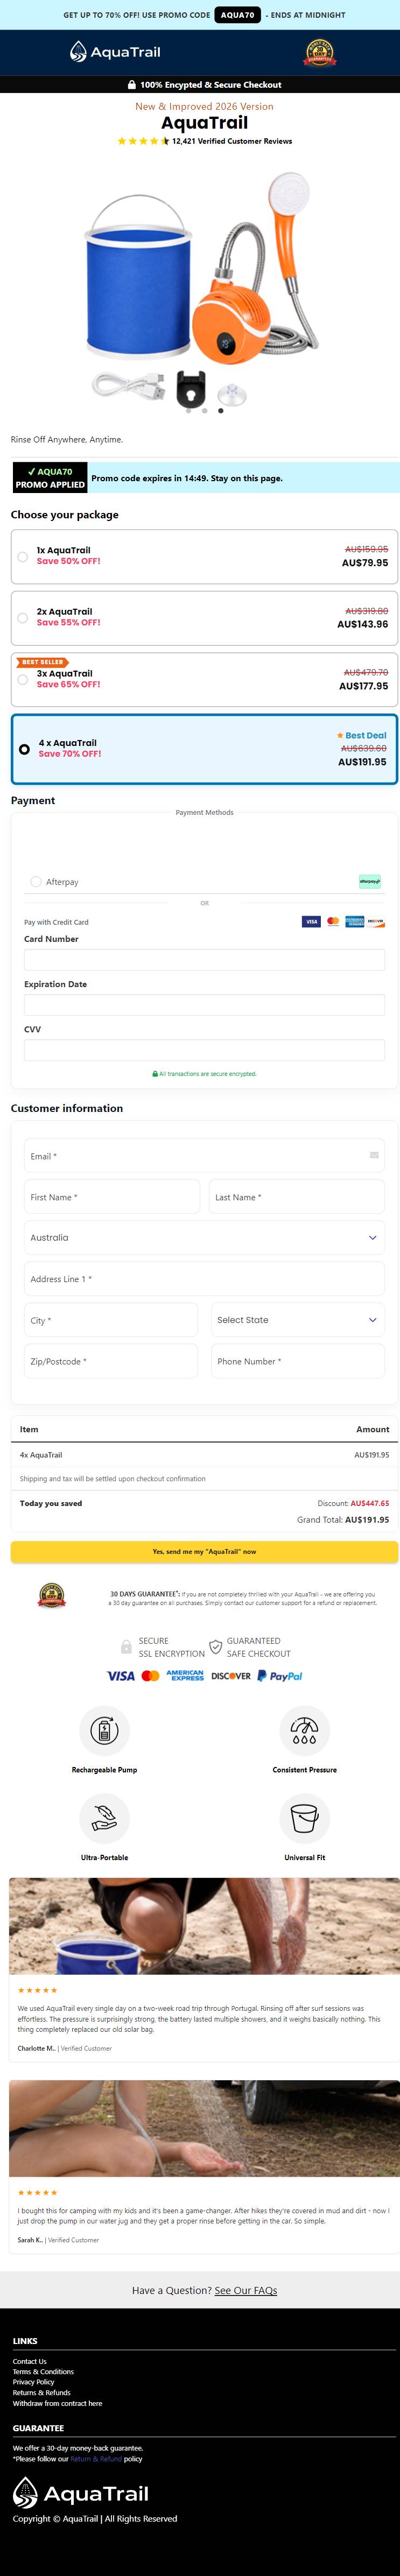Select the 3x AquaTrail best seller package
Viewport: 400px width, 2576px height.
pos(204,679)
